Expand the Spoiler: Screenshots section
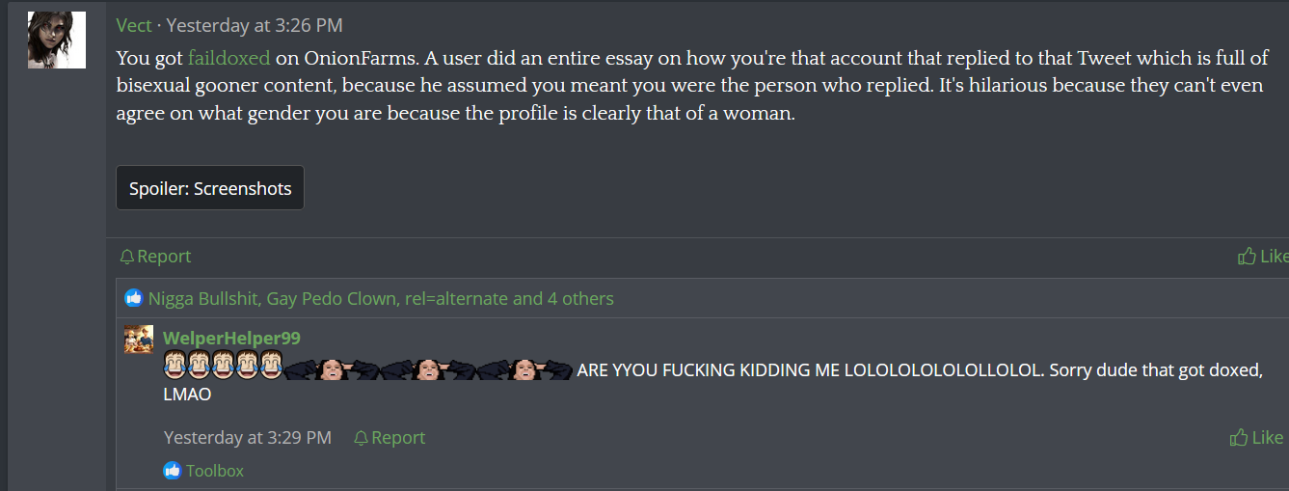The width and height of the screenshot is (1289, 491). click(210, 188)
